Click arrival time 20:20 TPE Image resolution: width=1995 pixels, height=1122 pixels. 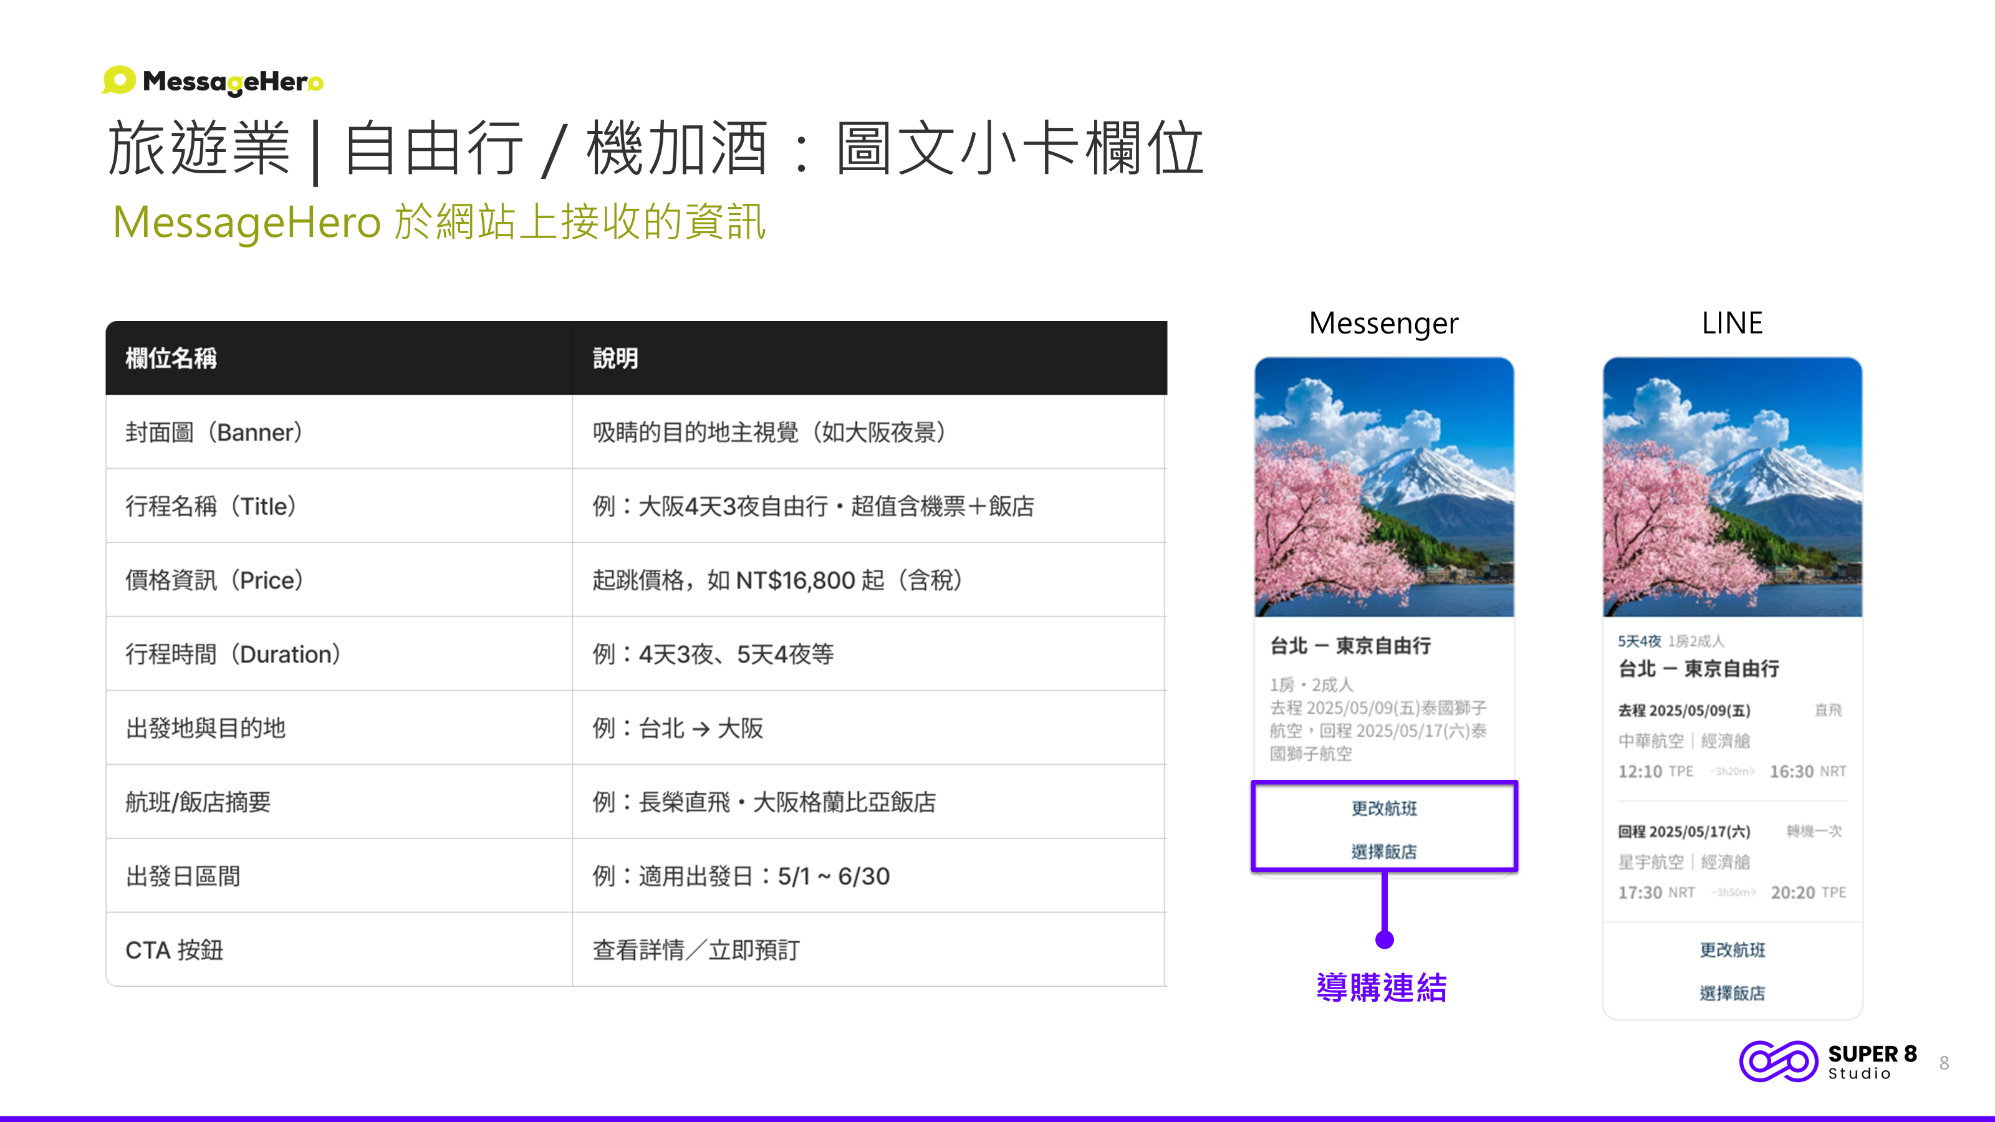pyautogui.click(x=1809, y=892)
